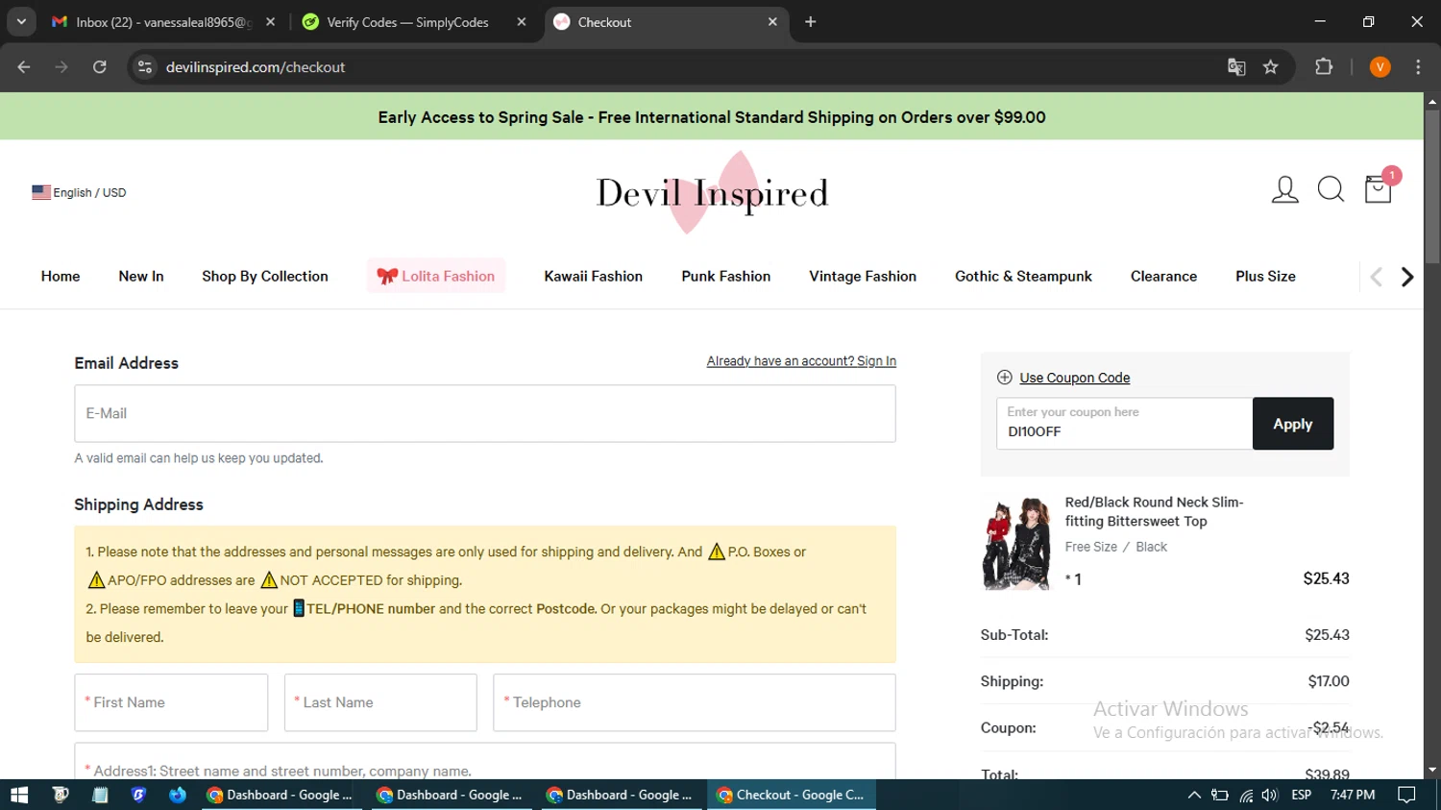Click the network tray icon
Viewport: 1441px width, 810px height.
click(1246, 795)
